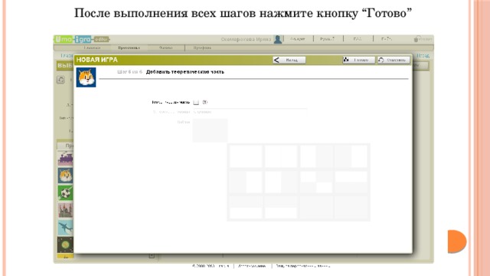Viewport: 490px width, 276px height.
Task: Select the purple train theme thumbnail
Action: (65, 158)
